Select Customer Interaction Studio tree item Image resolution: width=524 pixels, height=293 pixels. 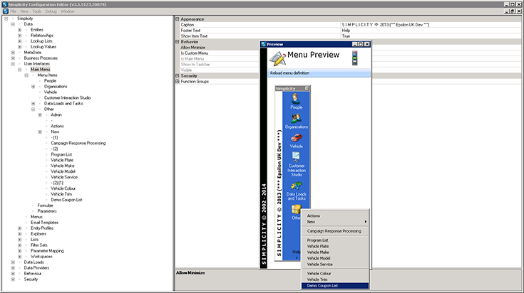pyautogui.click(x=67, y=97)
